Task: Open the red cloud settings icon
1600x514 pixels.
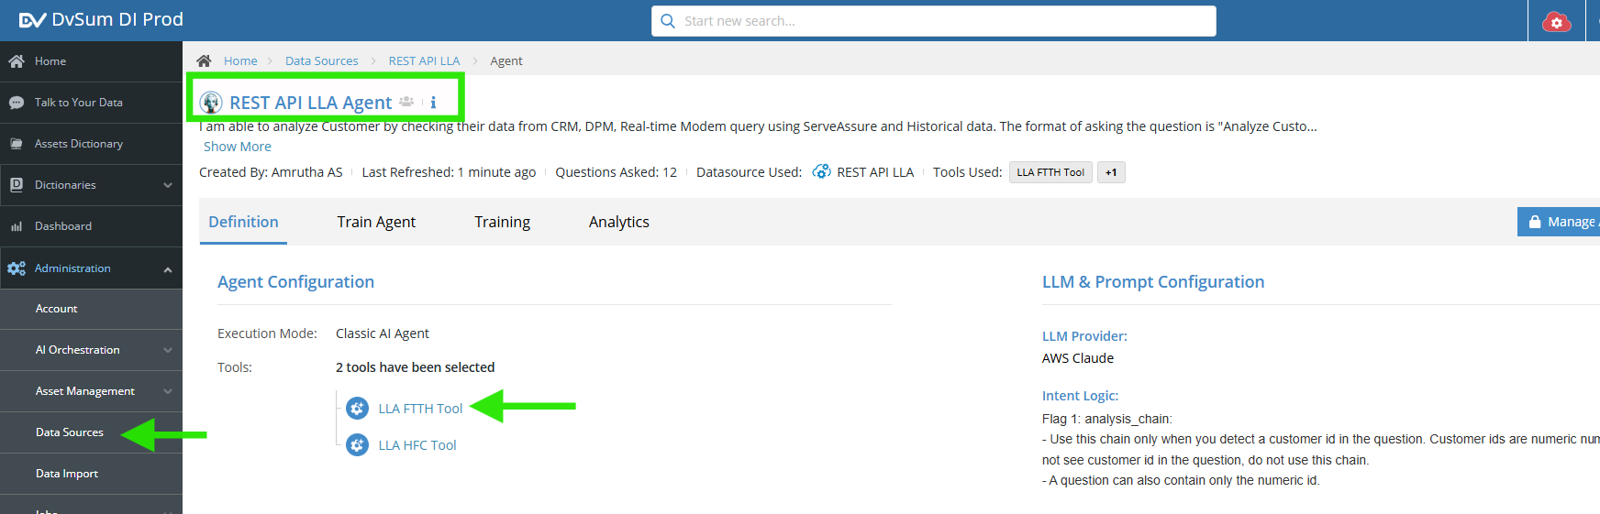Action: click(1556, 21)
